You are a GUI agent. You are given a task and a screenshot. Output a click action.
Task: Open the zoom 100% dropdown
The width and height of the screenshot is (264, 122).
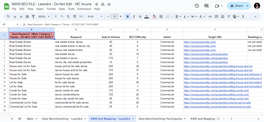pos(44,16)
